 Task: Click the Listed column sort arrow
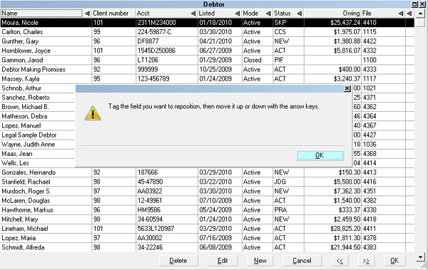coord(238,14)
